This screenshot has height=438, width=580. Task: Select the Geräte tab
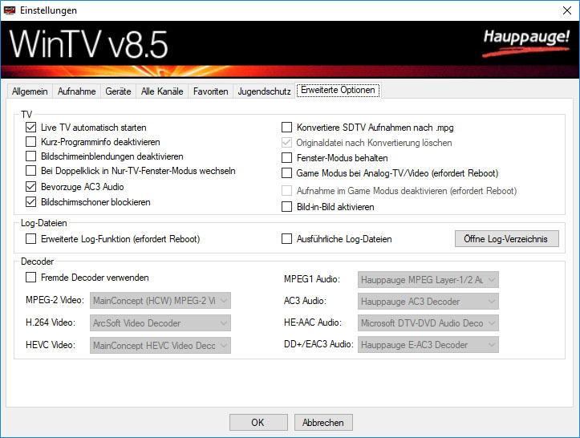click(118, 91)
